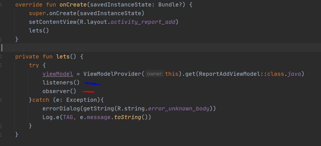Image resolution: width=321 pixels, height=146 pixels.
Task: Click the activity_report_add layout reference
Action: tap(143, 22)
